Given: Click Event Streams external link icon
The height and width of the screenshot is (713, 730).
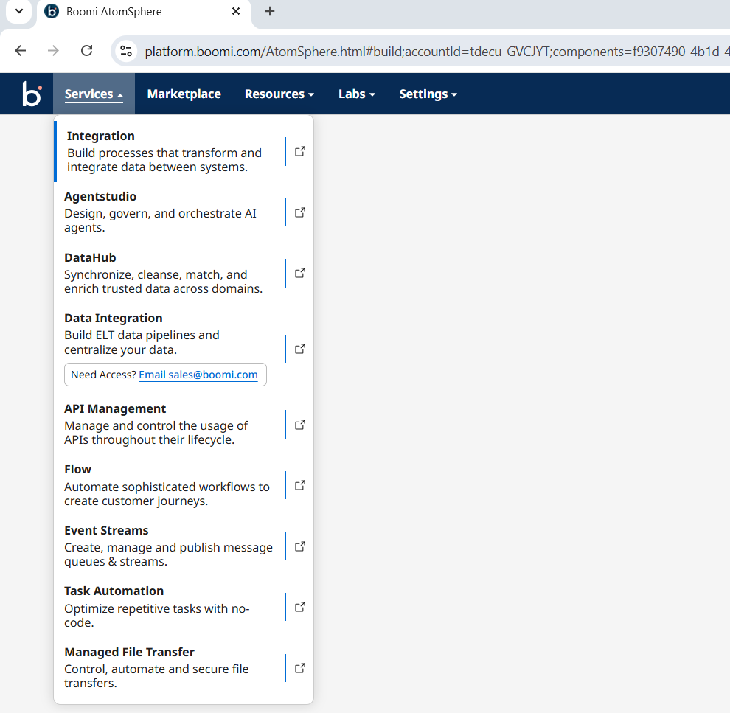Looking at the screenshot, I should (x=299, y=546).
